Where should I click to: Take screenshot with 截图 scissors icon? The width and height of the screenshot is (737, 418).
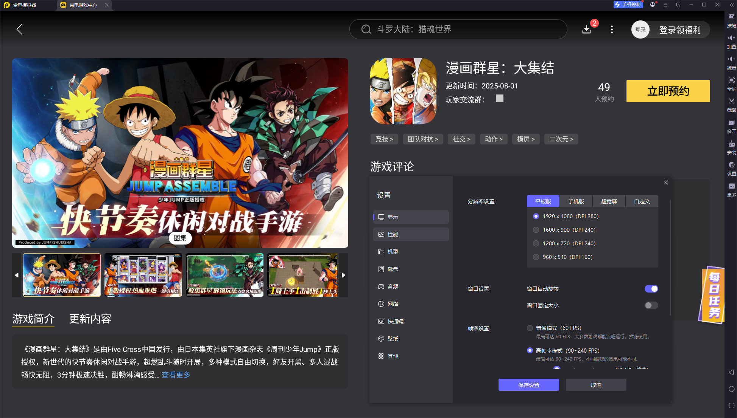731,105
